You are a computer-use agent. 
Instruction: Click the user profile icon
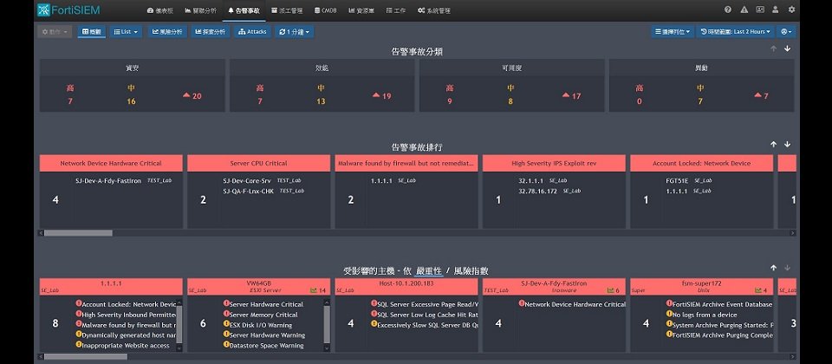tap(776, 10)
